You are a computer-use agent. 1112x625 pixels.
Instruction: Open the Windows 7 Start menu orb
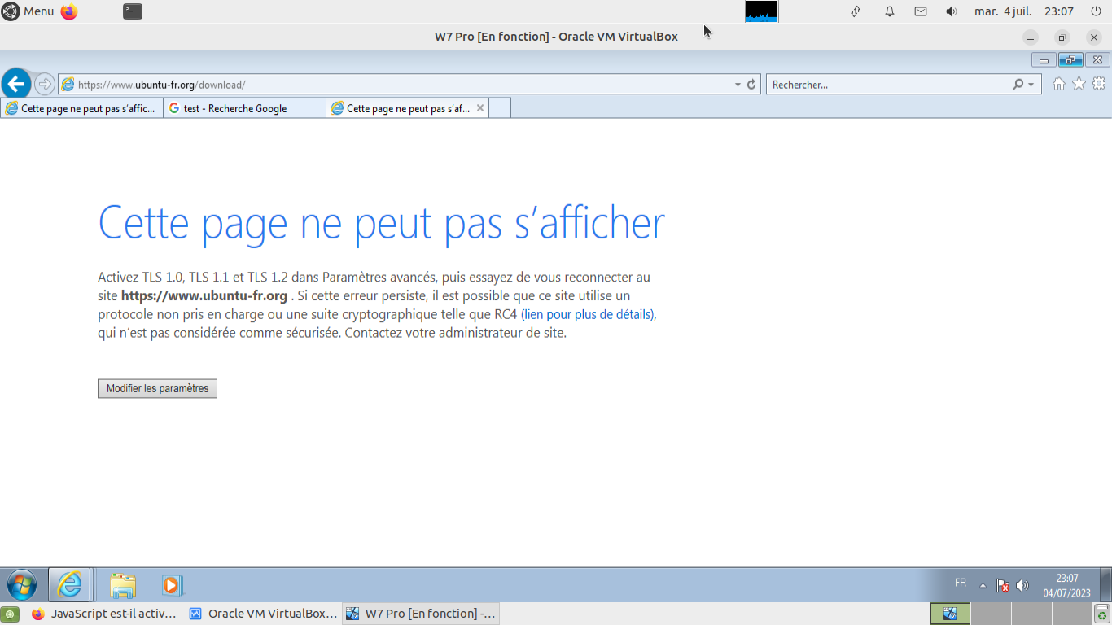(x=22, y=585)
